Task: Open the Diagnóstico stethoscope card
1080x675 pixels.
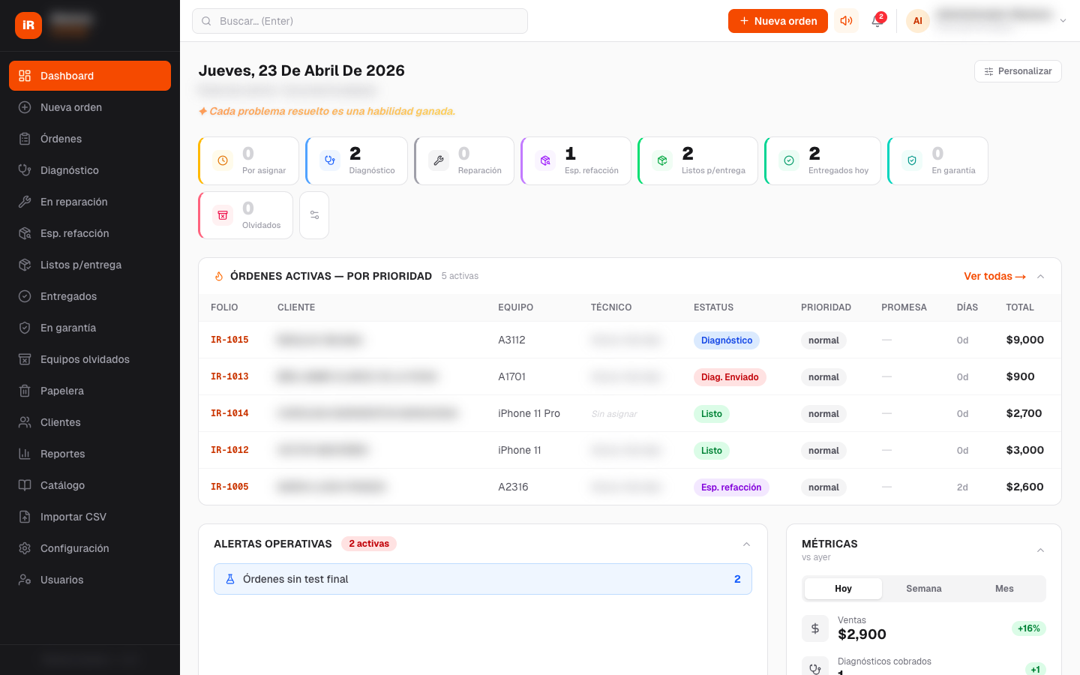Action: [357, 160]
